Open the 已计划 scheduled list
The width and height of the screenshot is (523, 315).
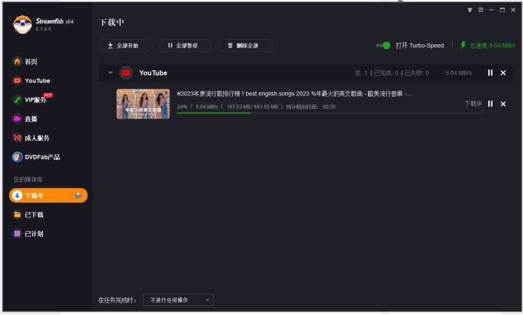(x=28, y=233)
